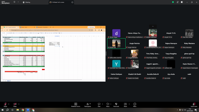Expand share options arrow beside Share
199x112 pixels.
tap(129, 104)
